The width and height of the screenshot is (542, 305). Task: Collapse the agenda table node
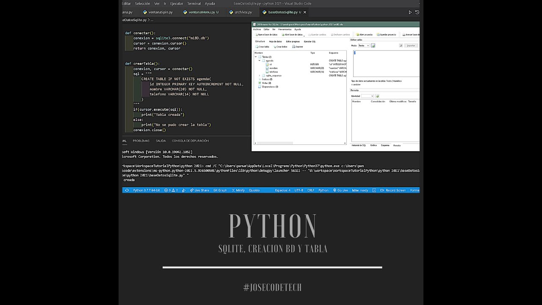(259, 61)
